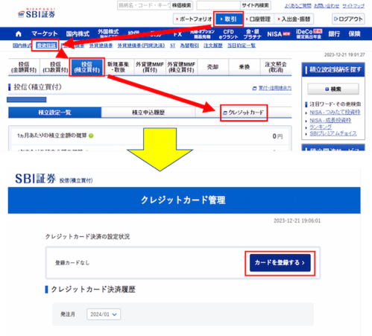Click the 投資信託 sub-navigation link
The height and width of the screenshot is (336, 372).
46,45
